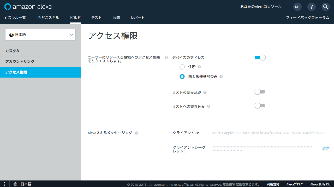Select the 住所 radio button

[182, 67]
